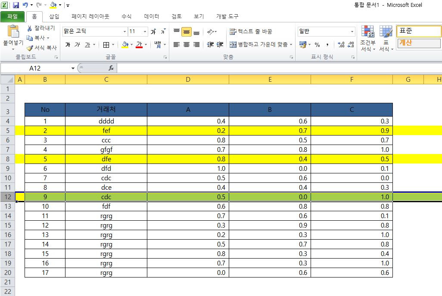Align text to top of cell

pyautogui.click(x=177, y=31)
